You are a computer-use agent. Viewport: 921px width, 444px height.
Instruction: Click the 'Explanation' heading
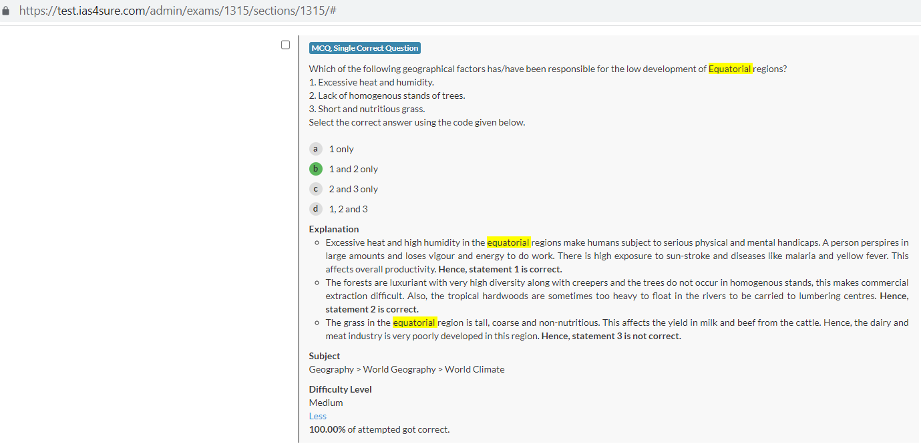coord(334,229)
